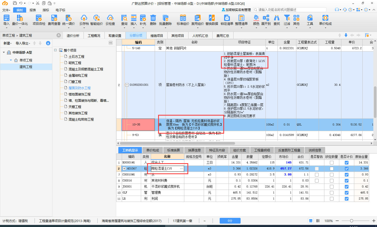Select 混凝土及钢筋混凝土工程 in tree
The width and height of the screenshot is (377, 227).
tap(86, 69)
